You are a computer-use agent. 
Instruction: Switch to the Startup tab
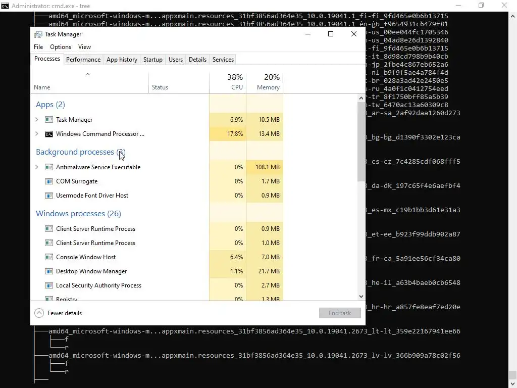[152, 60]
